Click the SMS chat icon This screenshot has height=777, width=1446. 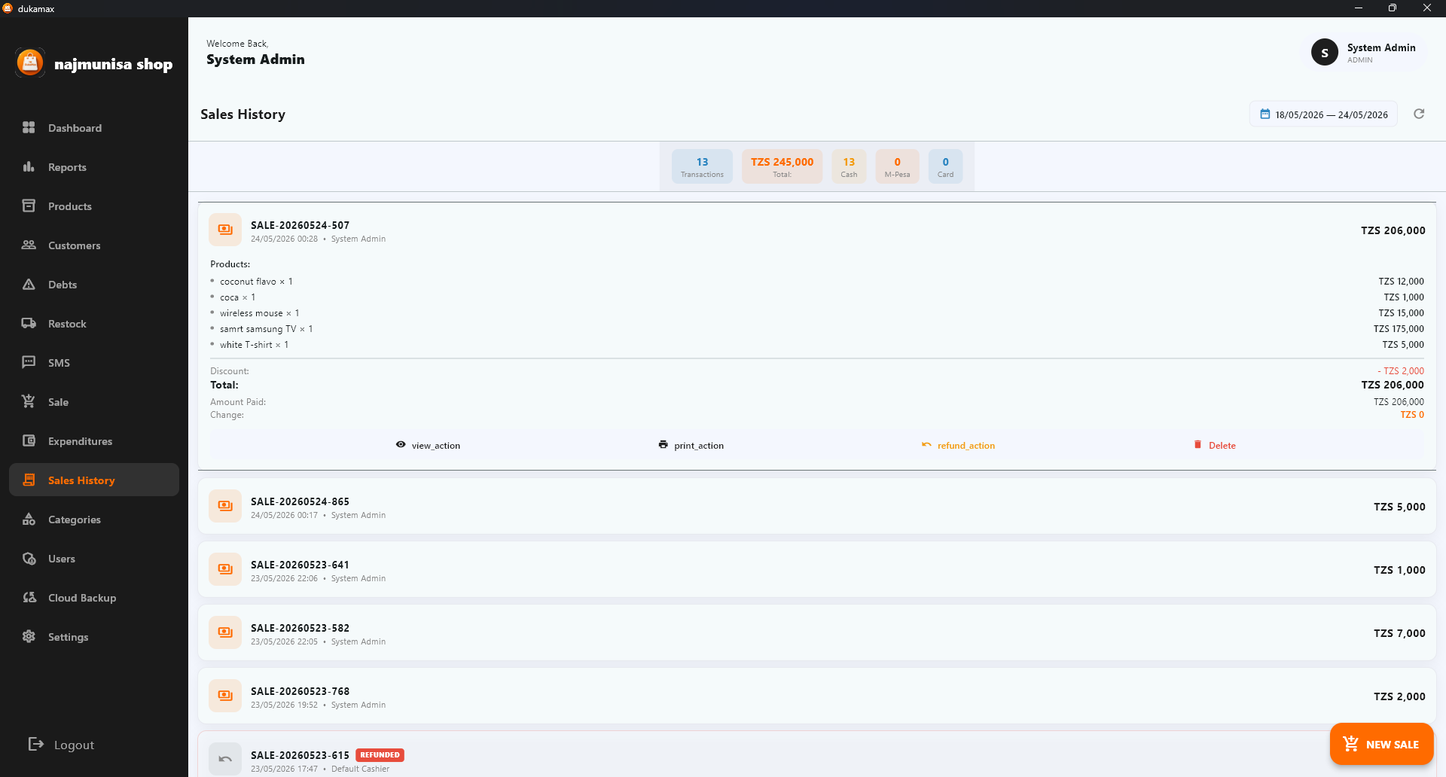(29, 362)
